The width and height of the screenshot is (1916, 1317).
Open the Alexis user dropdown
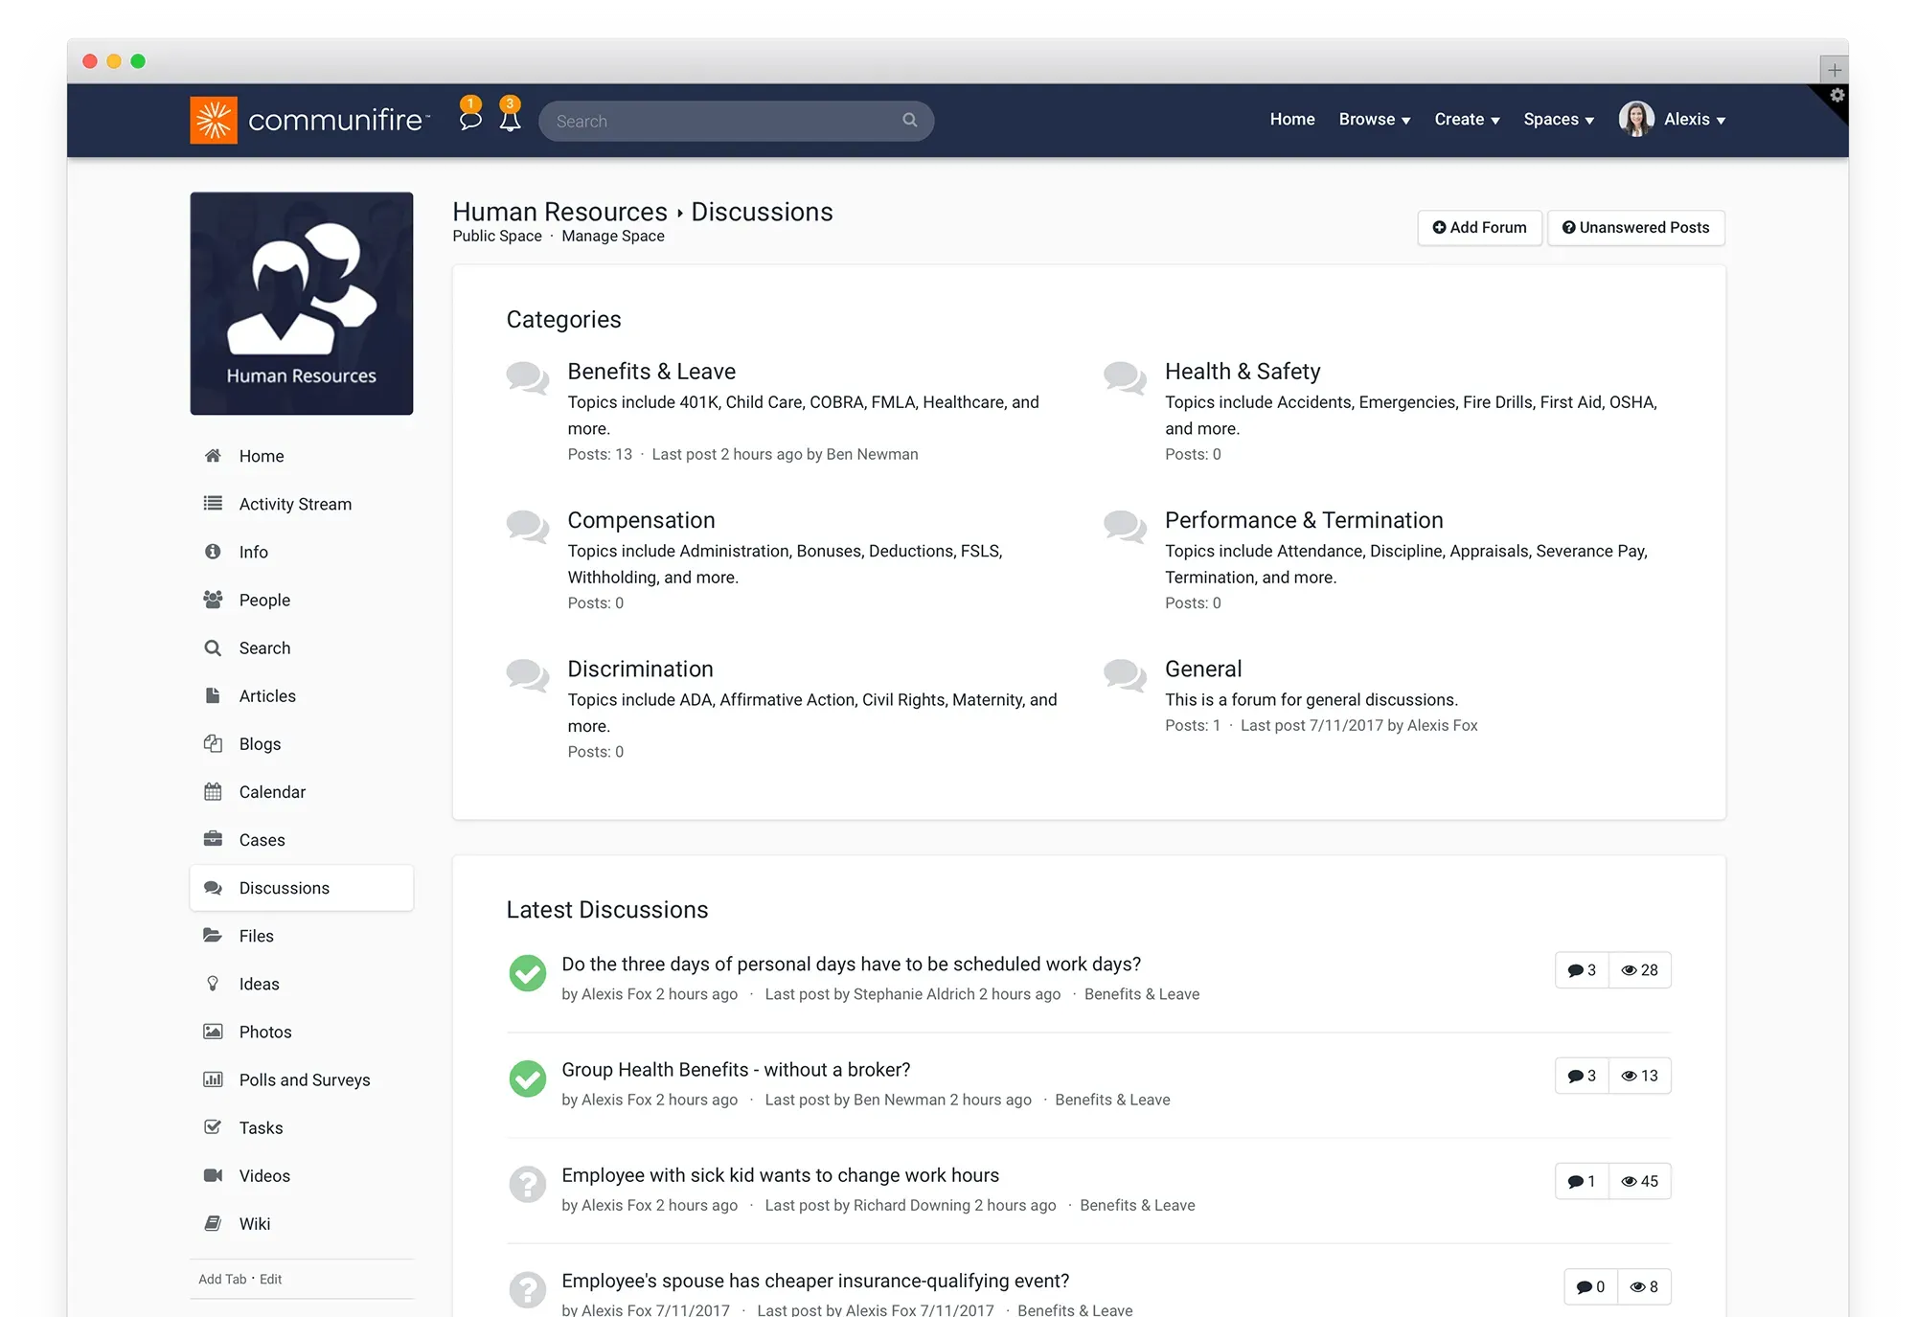(1695, 120)
